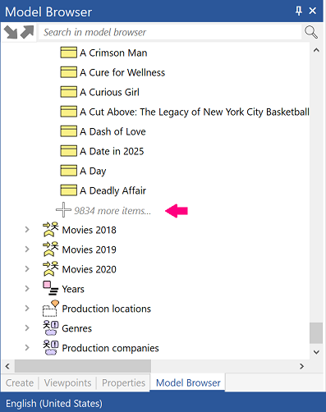Click the horizontal scroll left arrow
The image size is (326, 412).
[7, 366]
